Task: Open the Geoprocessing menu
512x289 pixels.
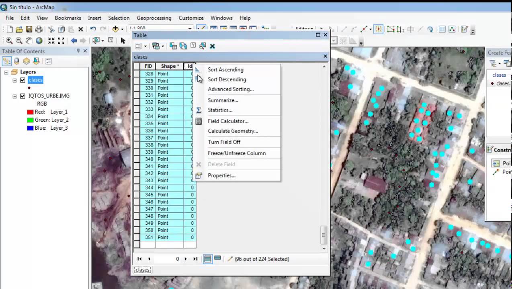Action: coord(154,18)
